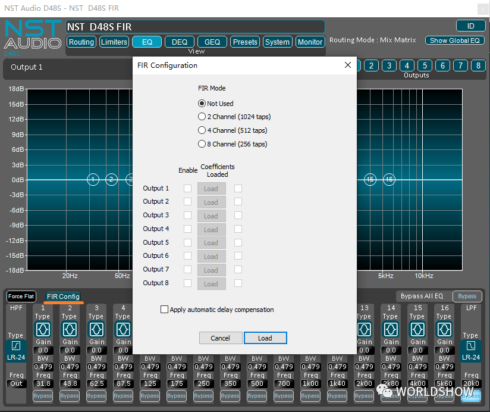Load coefficients for Output 7
Viewport: 490px width, 412px height.
212,270
